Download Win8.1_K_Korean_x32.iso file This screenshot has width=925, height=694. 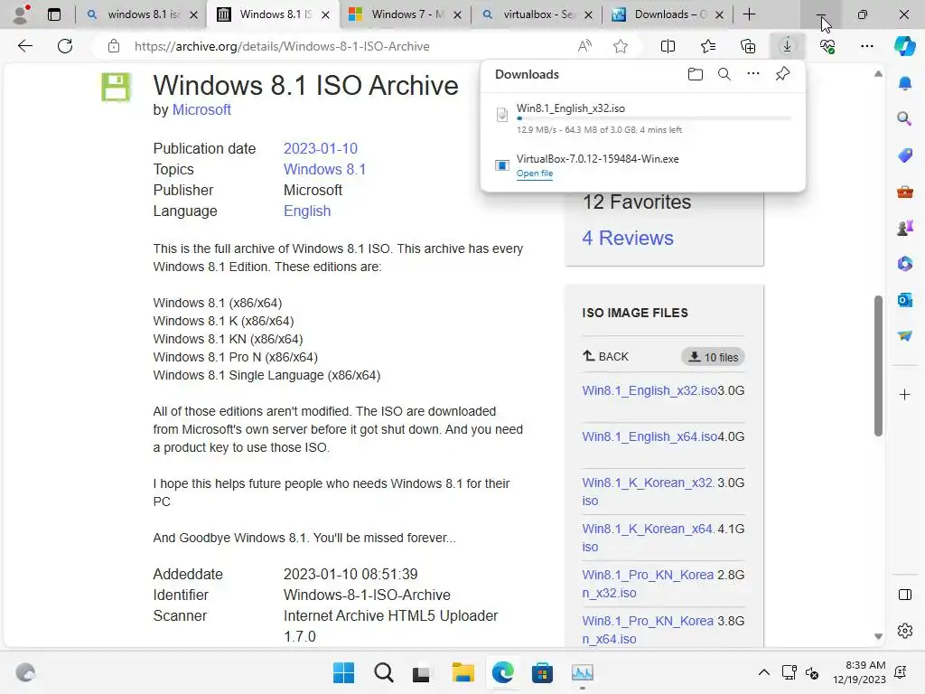pos(649,491)
